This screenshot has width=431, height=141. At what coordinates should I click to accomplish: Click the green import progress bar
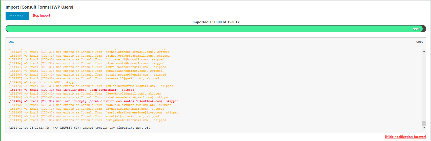(x=202, y=29)
